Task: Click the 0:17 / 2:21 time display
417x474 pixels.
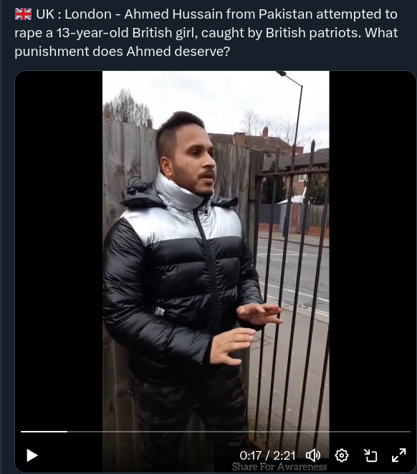Action: coord(267,455)
